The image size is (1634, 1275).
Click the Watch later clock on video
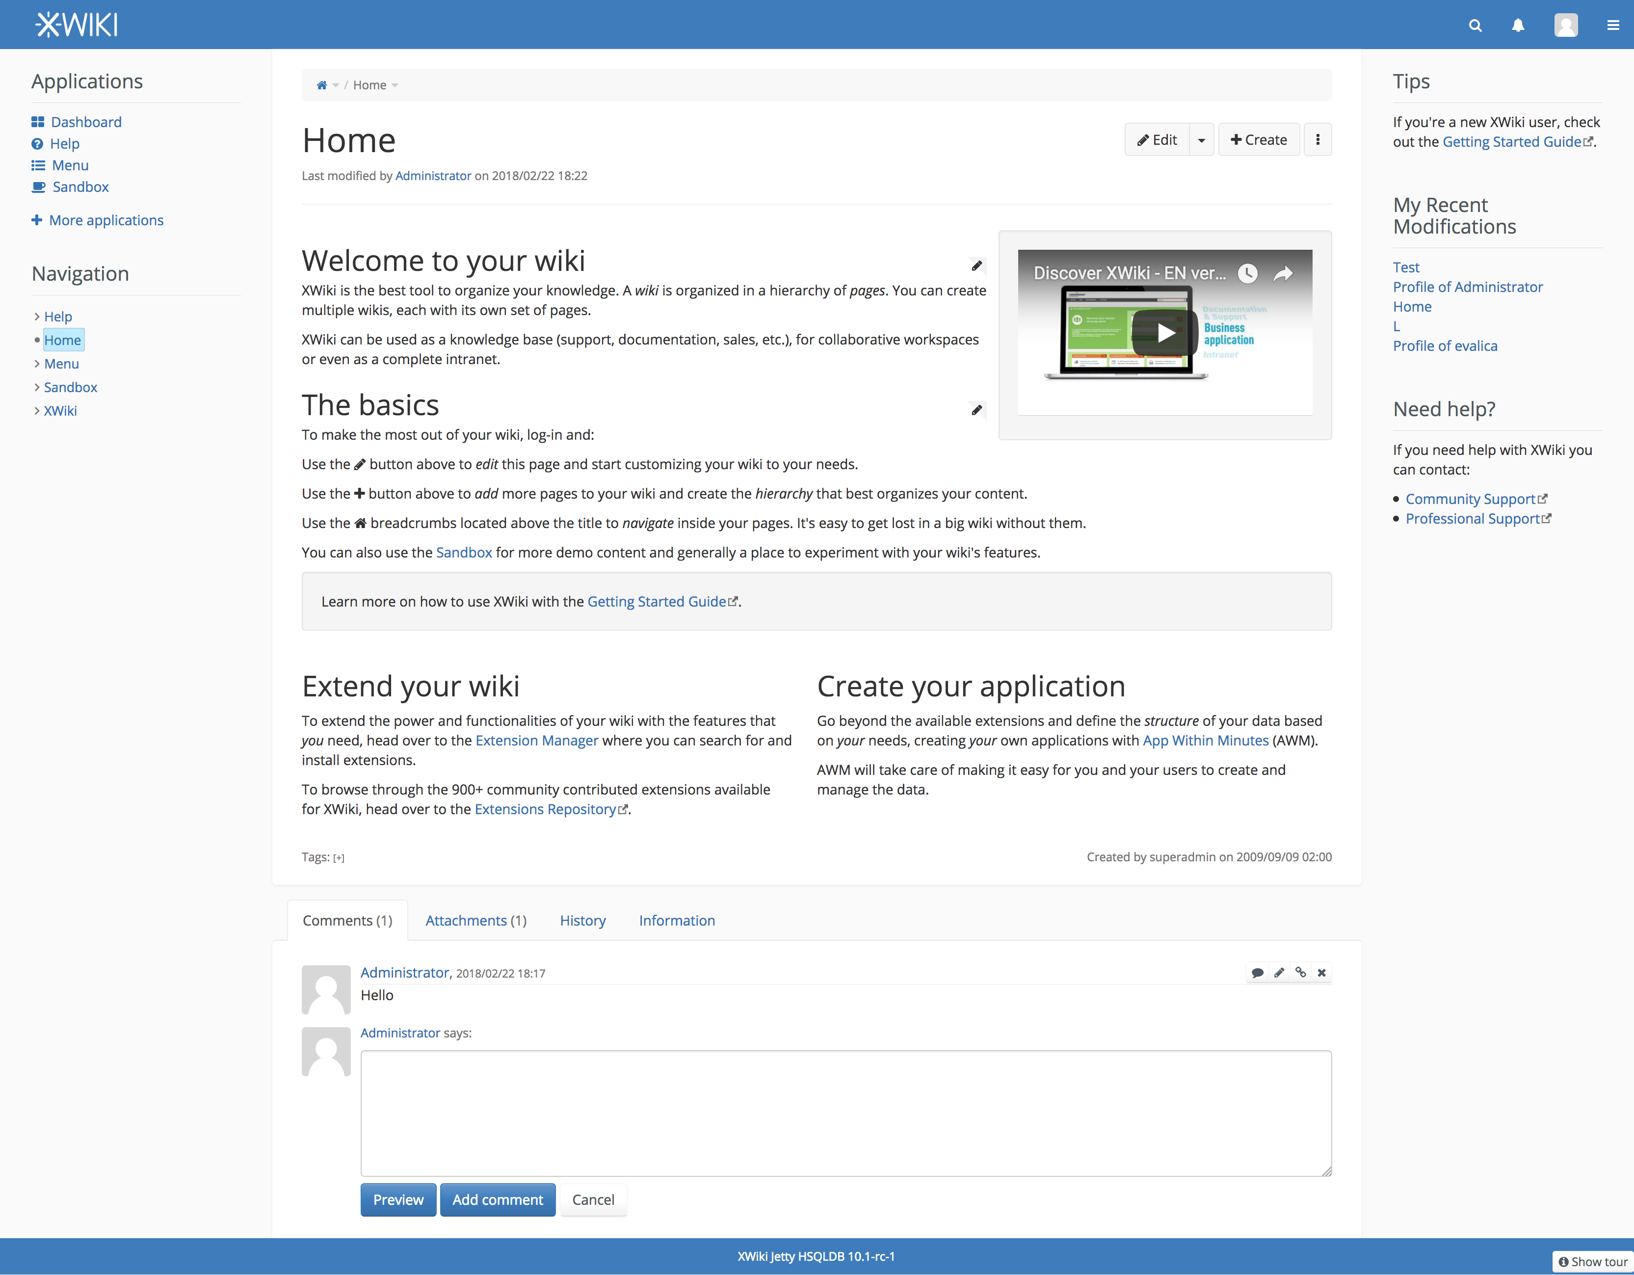(x=1247, y=273)
